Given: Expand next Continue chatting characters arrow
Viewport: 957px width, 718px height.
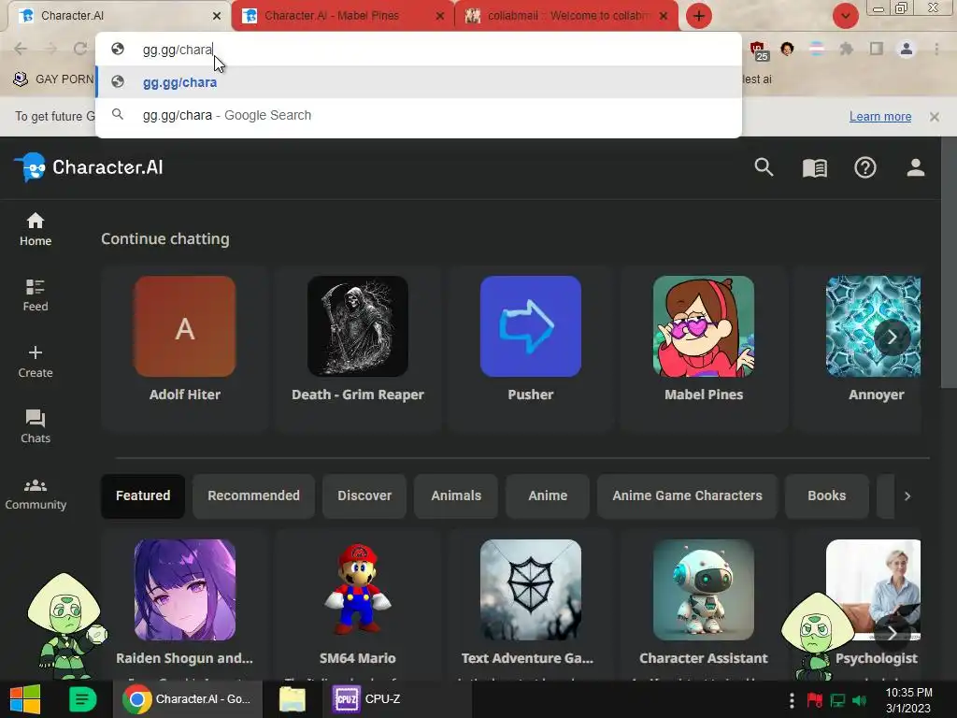Looking at the screenshot, I should pos(892,337).
